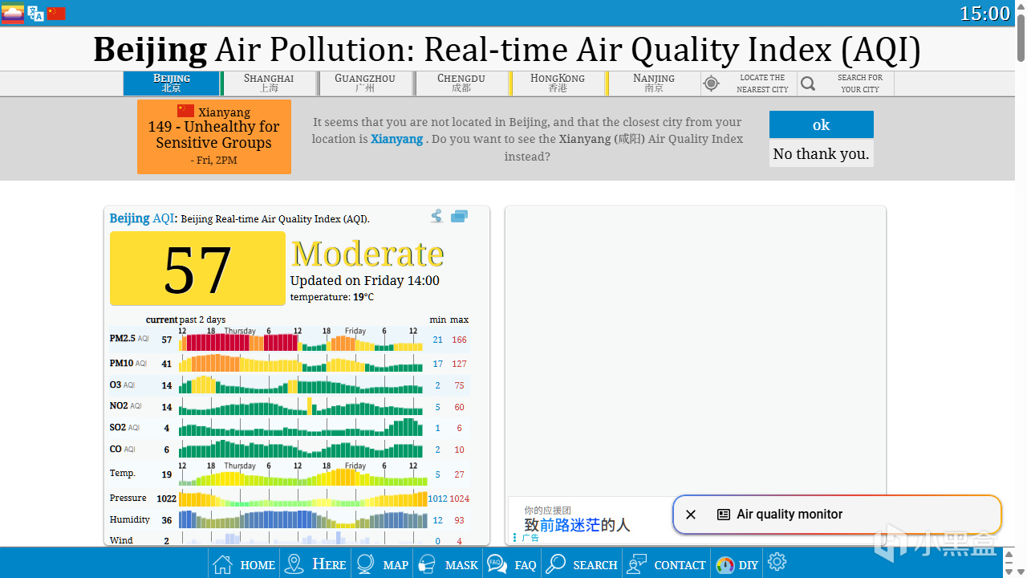The height and width of the screenshot is (578, 1027).
Task: Click the search for your city magnifier
Action: tap(808, 83)
